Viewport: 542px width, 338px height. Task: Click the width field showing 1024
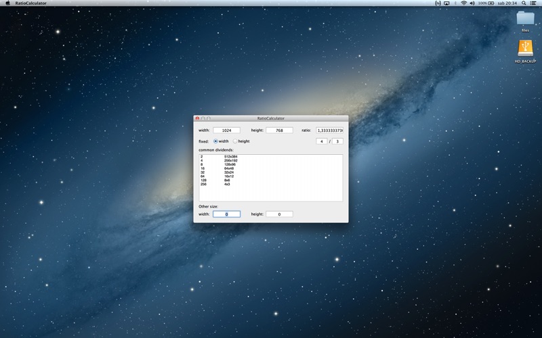[x=226, y=130]
